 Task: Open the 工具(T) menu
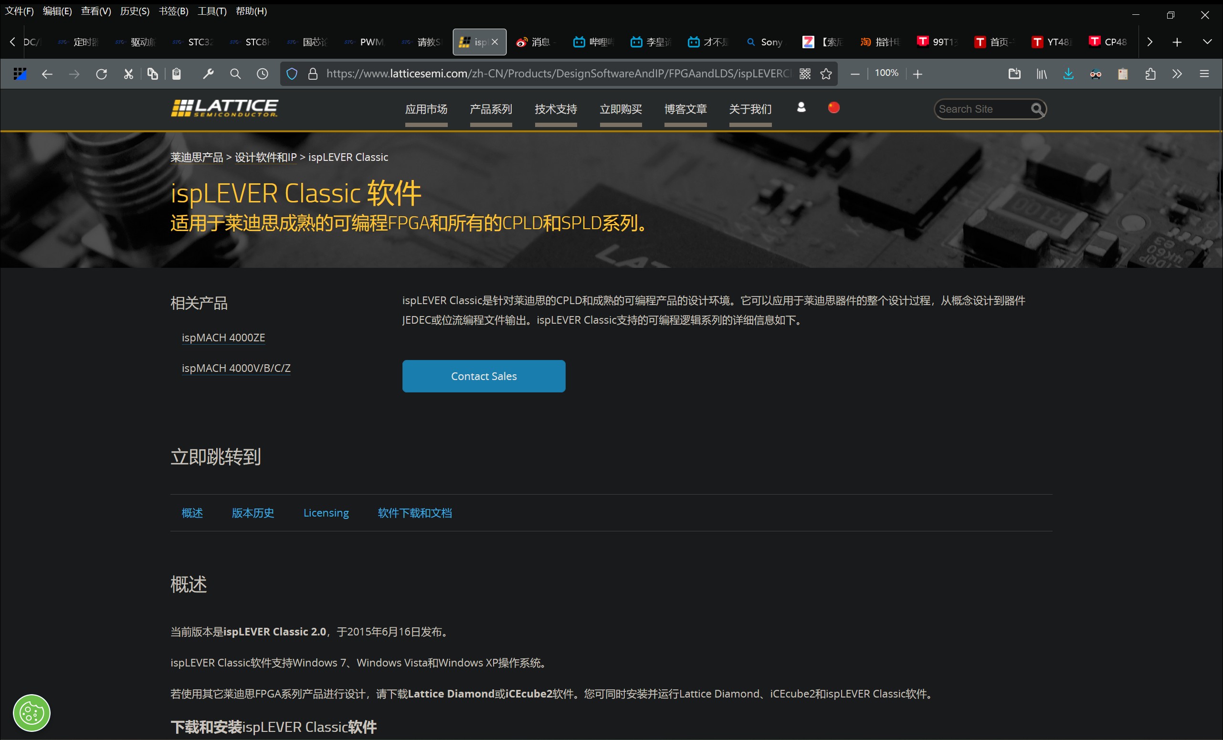click(x=212, y=11)
